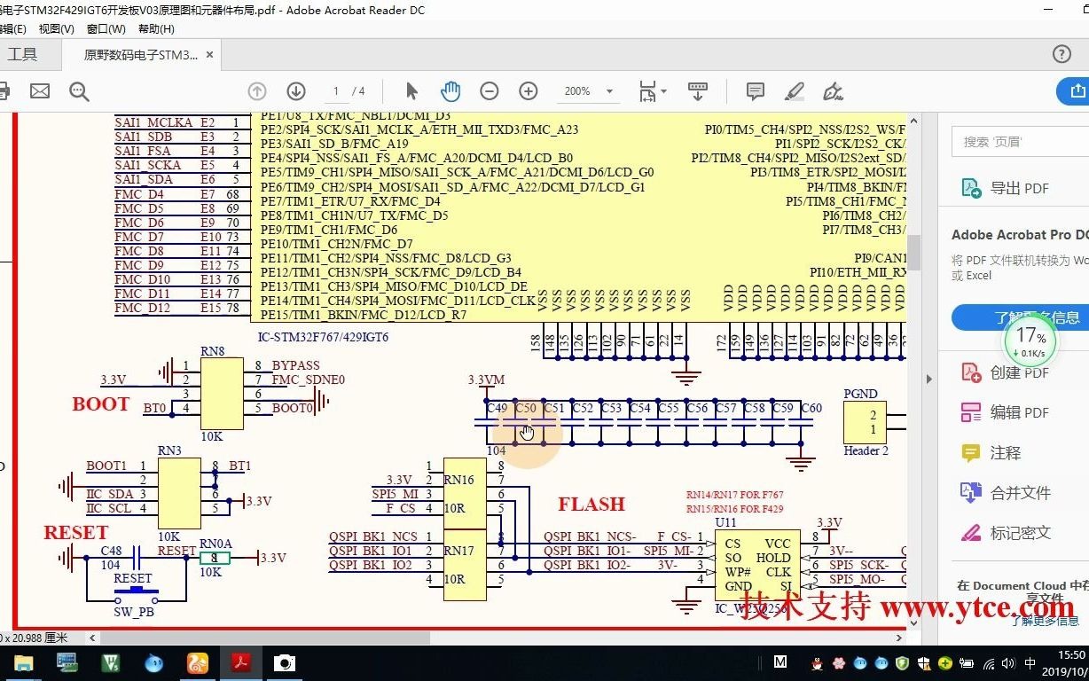1089x681 pixels.
Task: Open the Find search icon
Action: click(79, 90)
